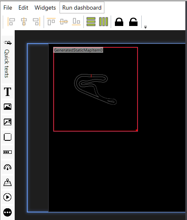187x220 pixels.
Task: Align items to vertical middle
Action: (64, 22)
